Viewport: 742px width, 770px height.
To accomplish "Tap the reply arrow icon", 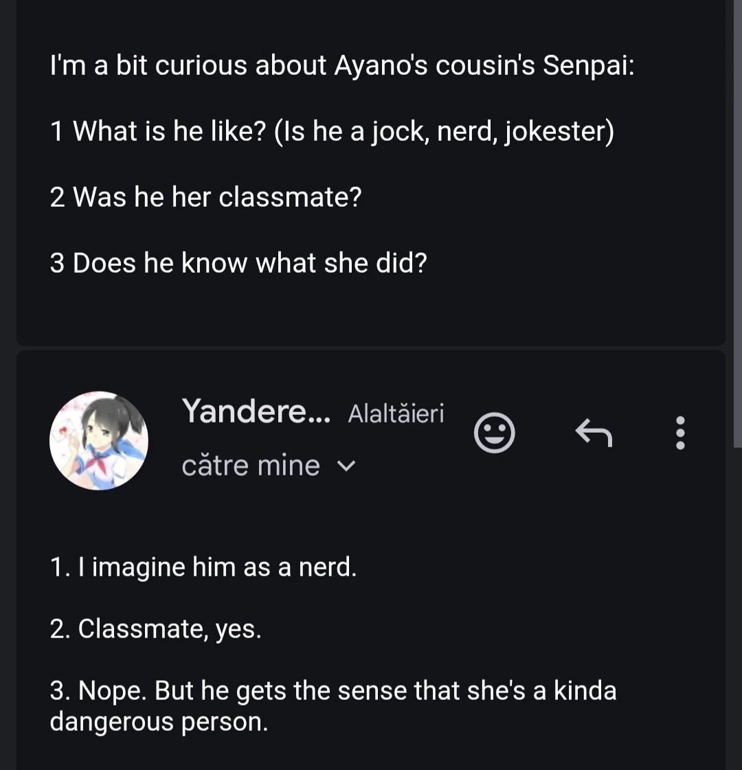I will pos(593,433).
